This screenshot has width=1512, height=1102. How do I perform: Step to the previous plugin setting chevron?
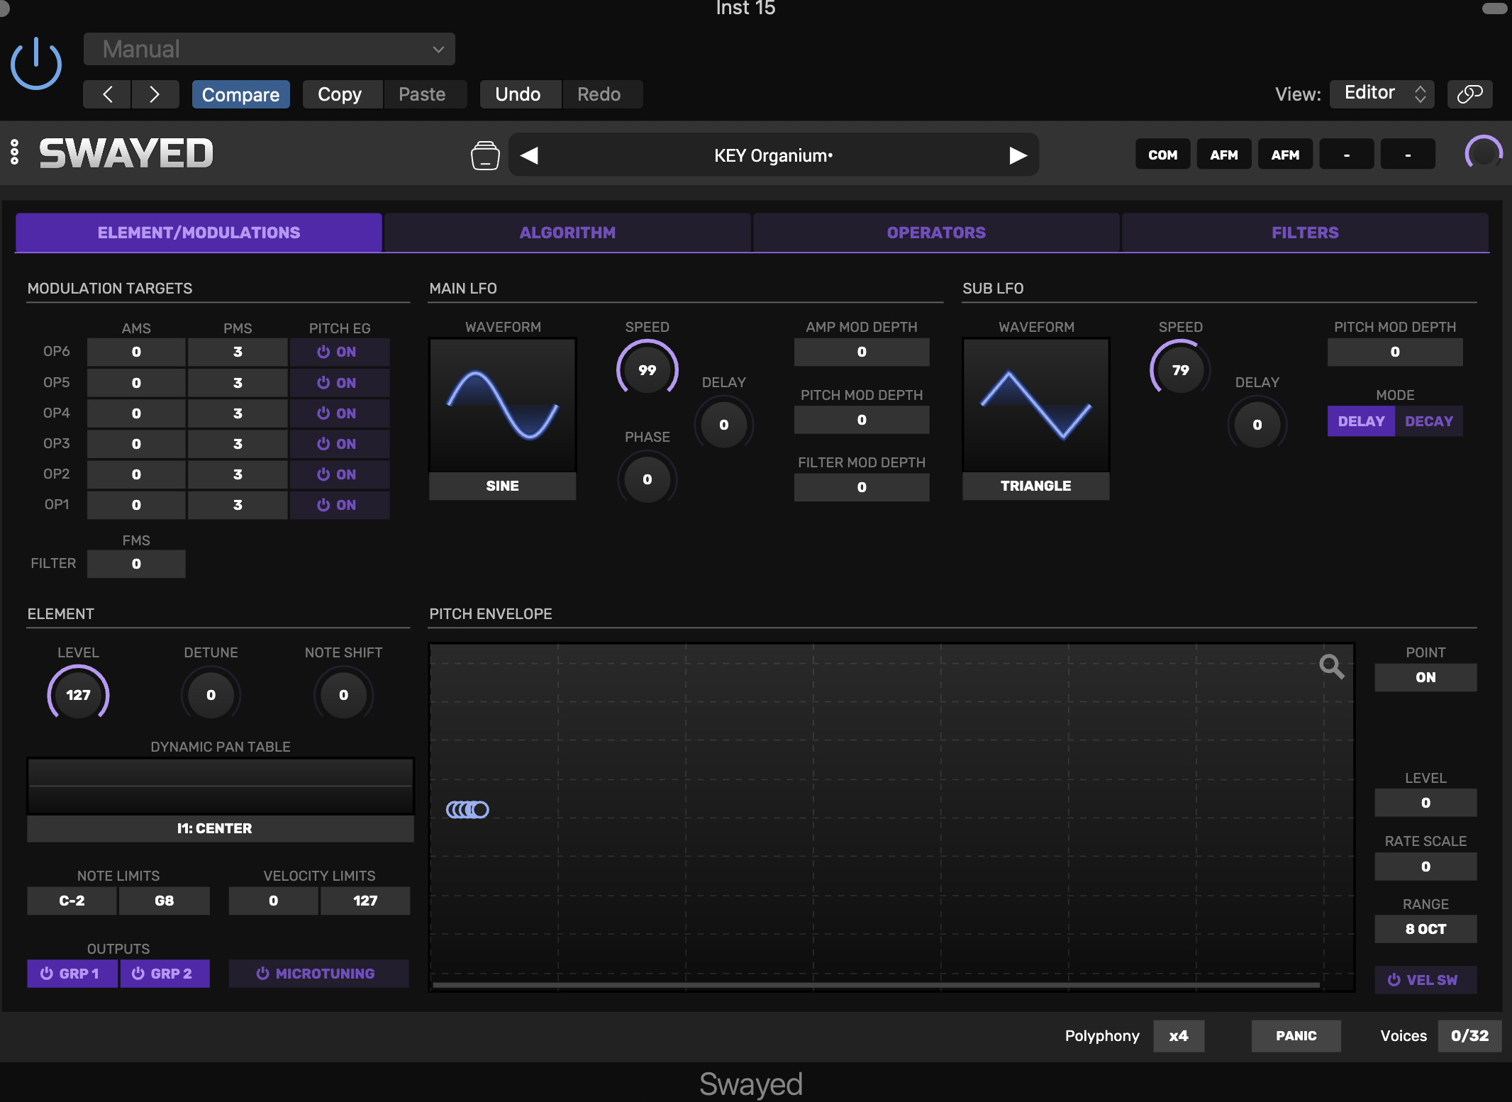(107, 94)
